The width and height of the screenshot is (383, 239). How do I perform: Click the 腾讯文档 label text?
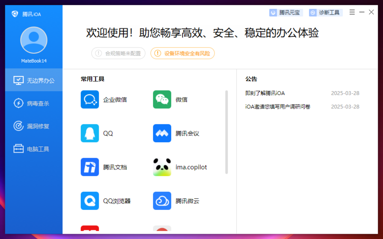tap(115, 167)
